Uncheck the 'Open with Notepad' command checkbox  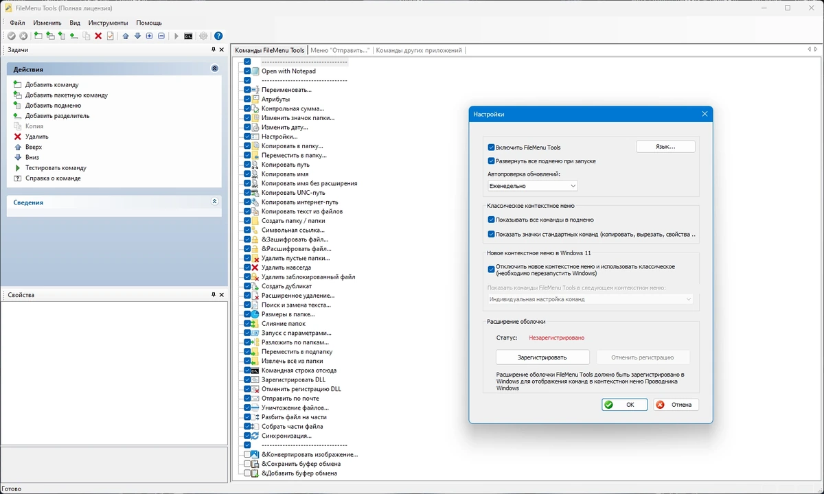click(247, 71)
